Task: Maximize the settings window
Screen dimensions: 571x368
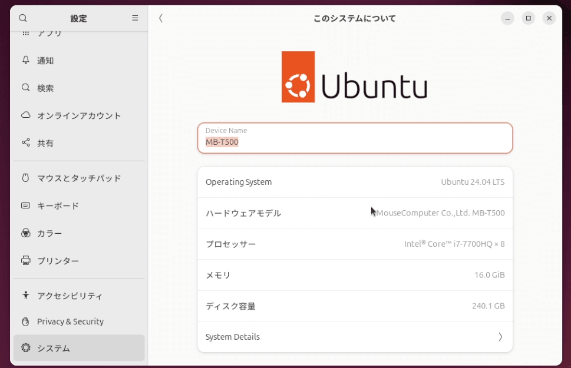Action: (x=528, y=18)
